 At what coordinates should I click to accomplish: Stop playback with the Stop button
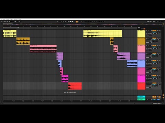[x=70, y=22]
